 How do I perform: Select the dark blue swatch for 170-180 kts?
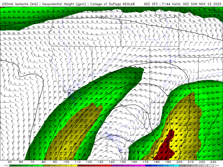[148, 166]
